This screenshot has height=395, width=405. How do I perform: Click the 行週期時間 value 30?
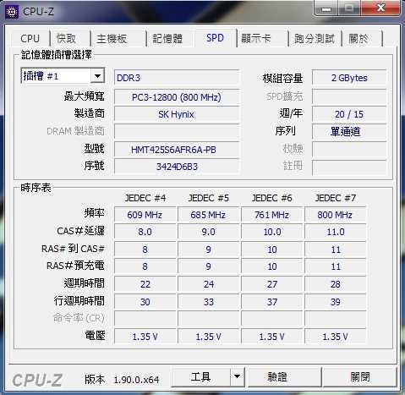pos(145,302)
